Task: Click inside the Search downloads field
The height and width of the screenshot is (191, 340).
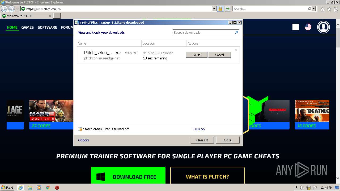Action: click(x=203, y=32)
